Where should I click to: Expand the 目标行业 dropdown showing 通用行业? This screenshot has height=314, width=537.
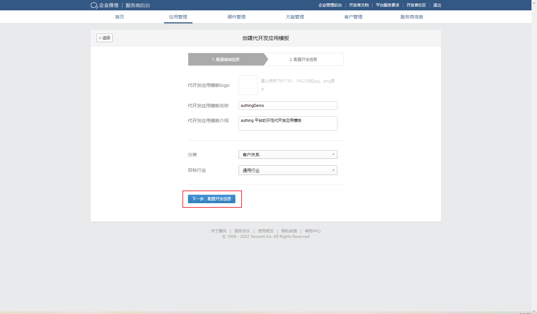(288, 170)
